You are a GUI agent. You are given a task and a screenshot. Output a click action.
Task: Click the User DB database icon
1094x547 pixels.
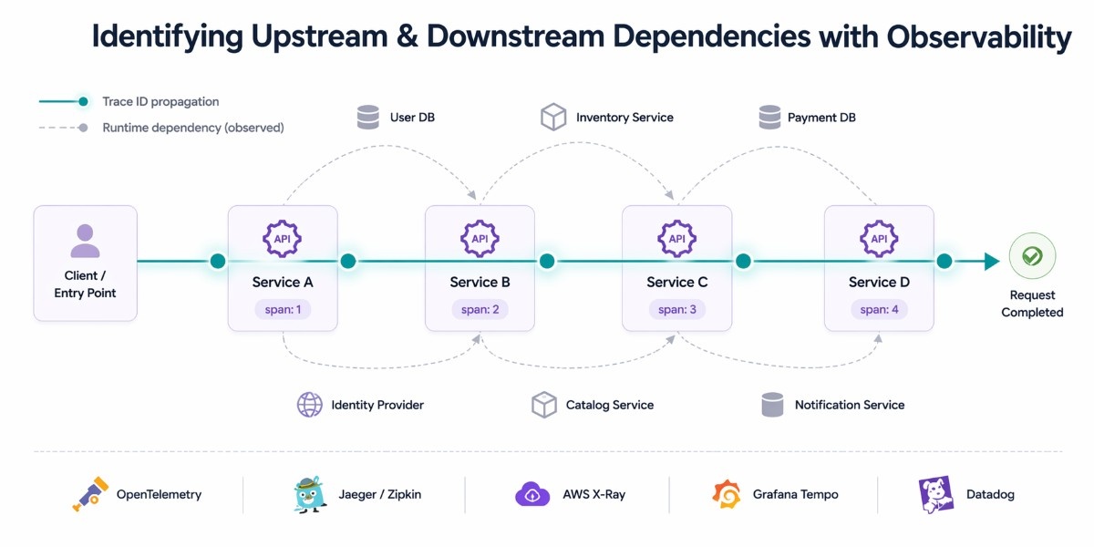[368, 118]
